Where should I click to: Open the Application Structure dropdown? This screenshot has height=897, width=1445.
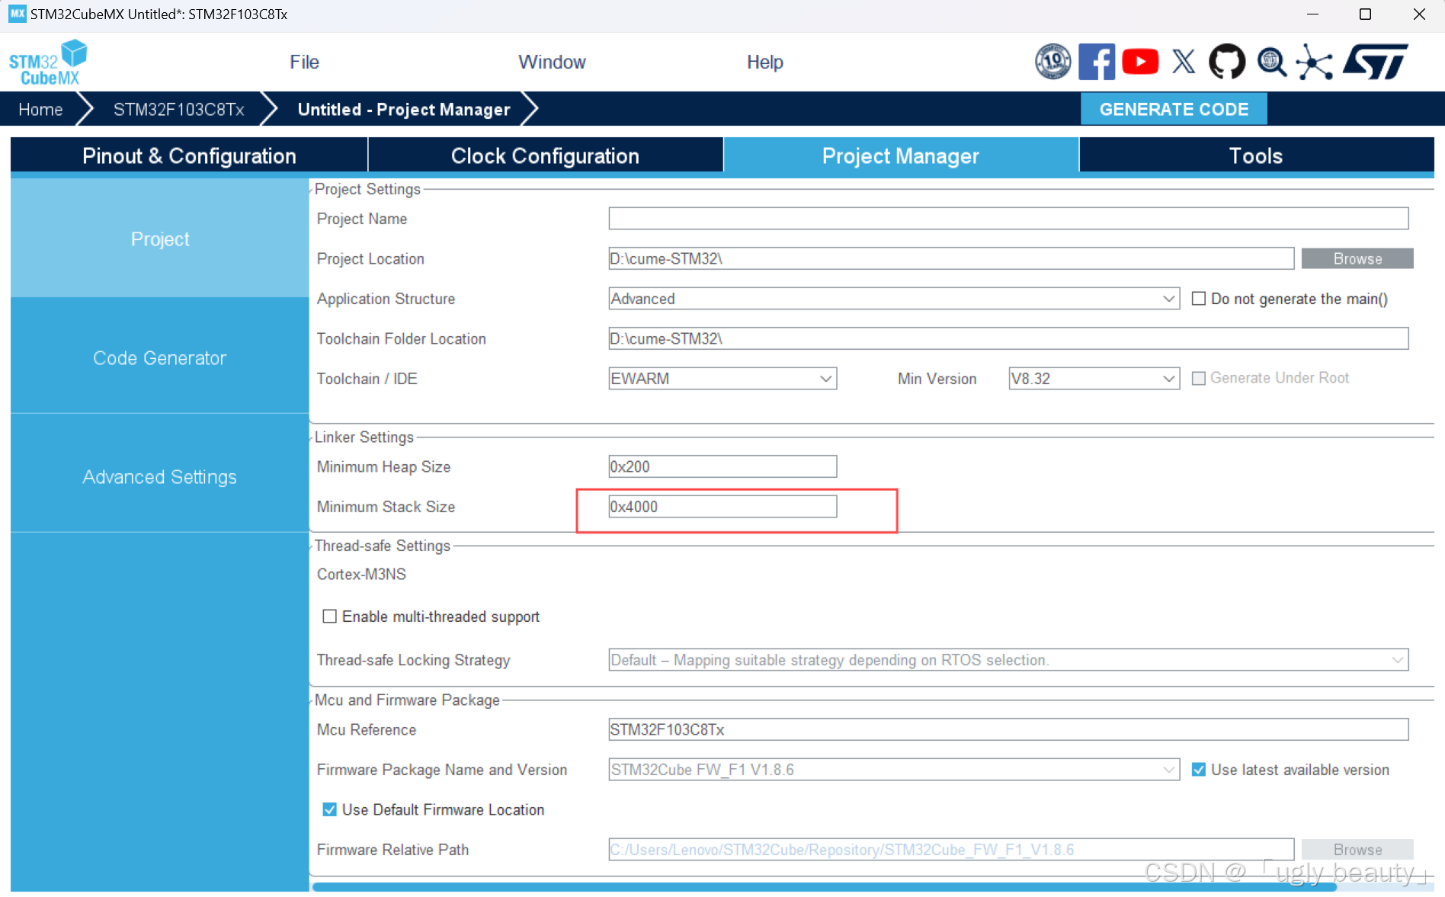pos(894,299)
